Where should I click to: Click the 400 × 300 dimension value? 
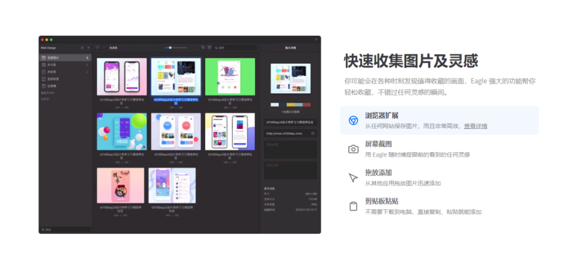click(311, 194)
